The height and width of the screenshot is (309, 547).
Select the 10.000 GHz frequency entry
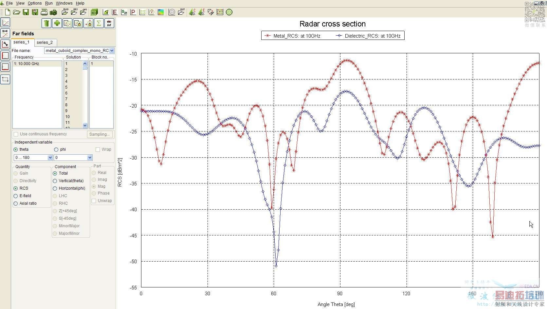37,64
